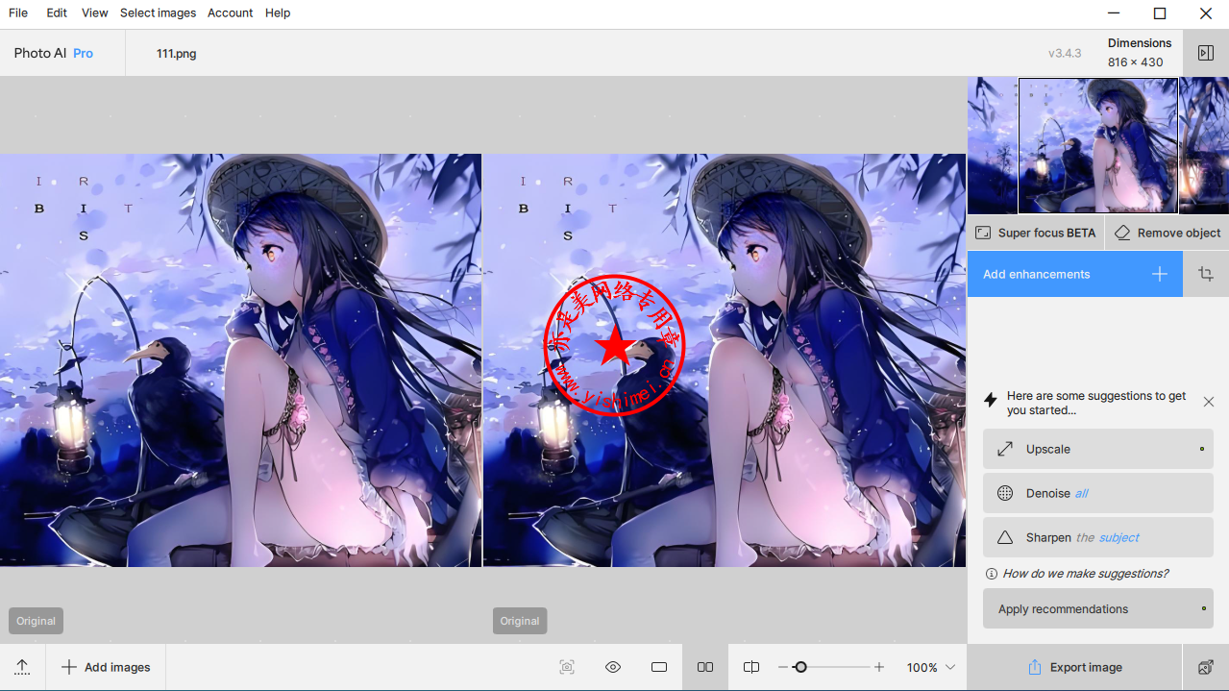The image size is (1229, 691).
Task: Click the right Original label
Action: point(520,621)
